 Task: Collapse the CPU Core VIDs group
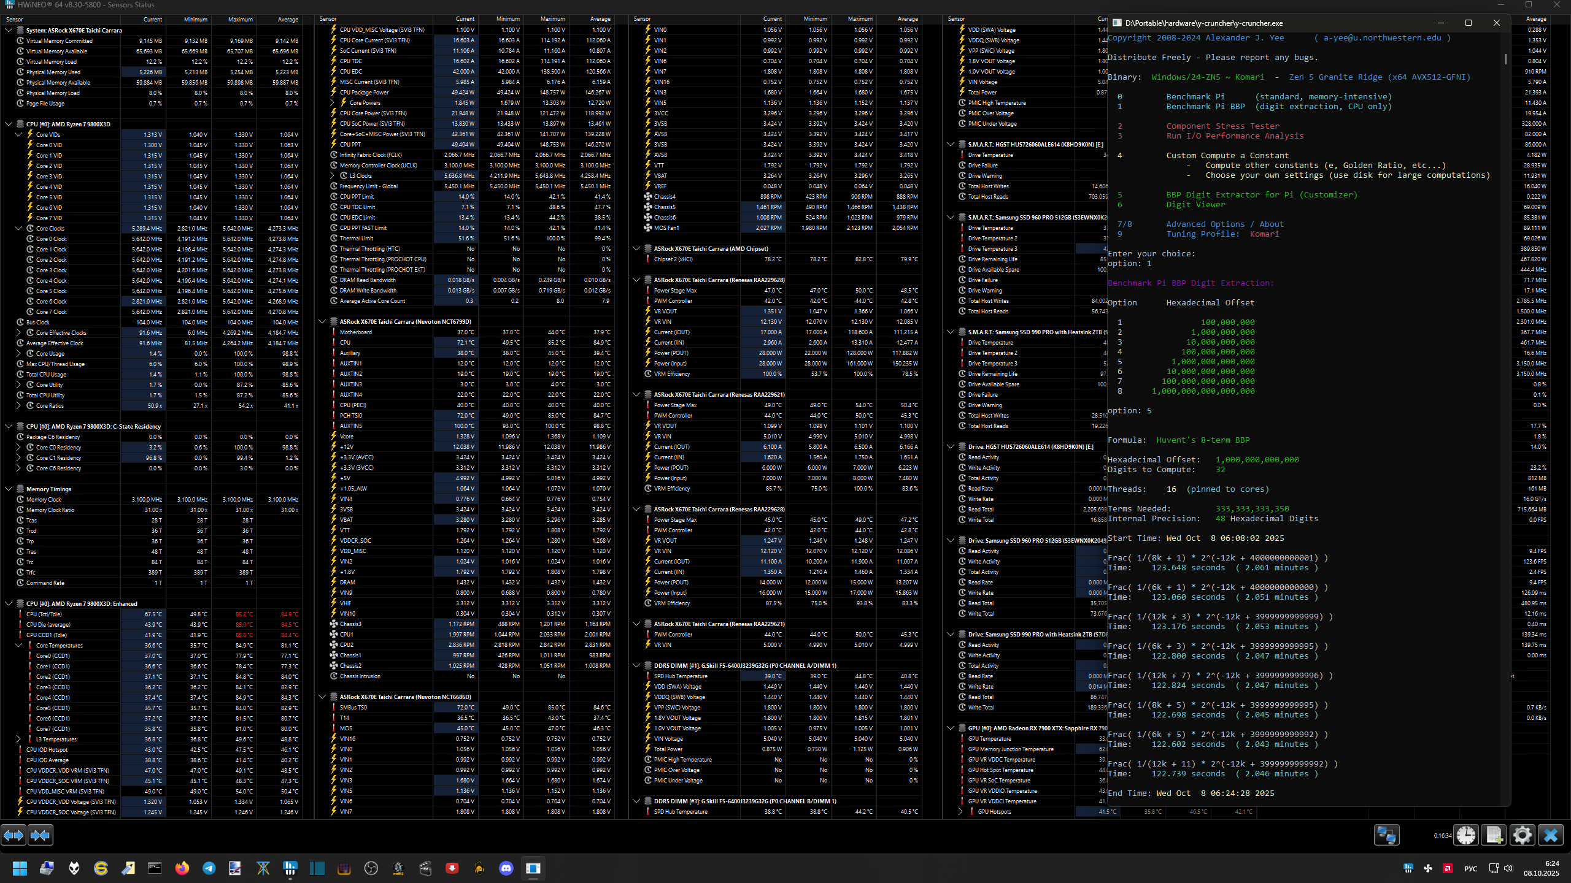[x=18, y=134]
